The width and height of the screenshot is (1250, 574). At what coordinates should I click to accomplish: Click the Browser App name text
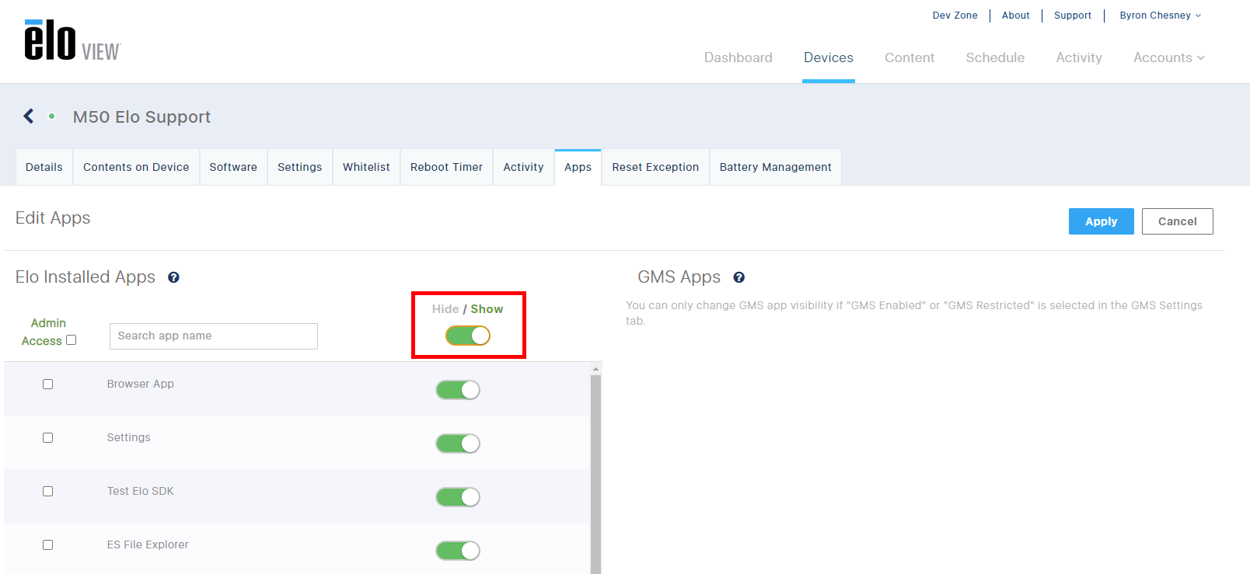coord(141,384)
